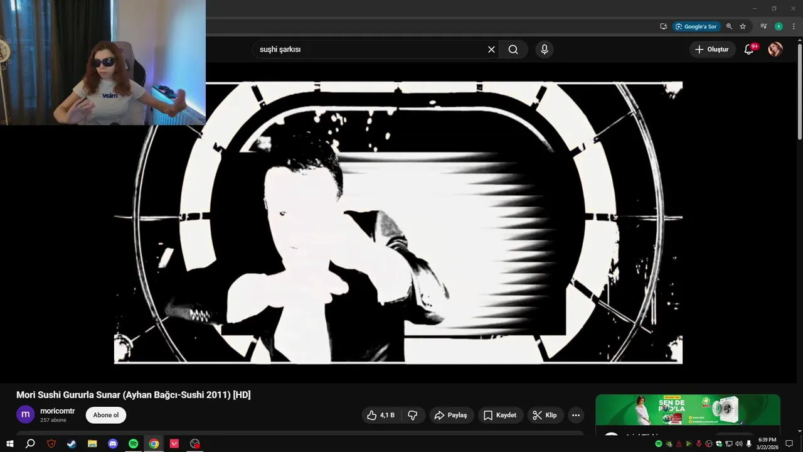
Task: Subscribe with the Abone ol button
Action: [x=106, y=415]
